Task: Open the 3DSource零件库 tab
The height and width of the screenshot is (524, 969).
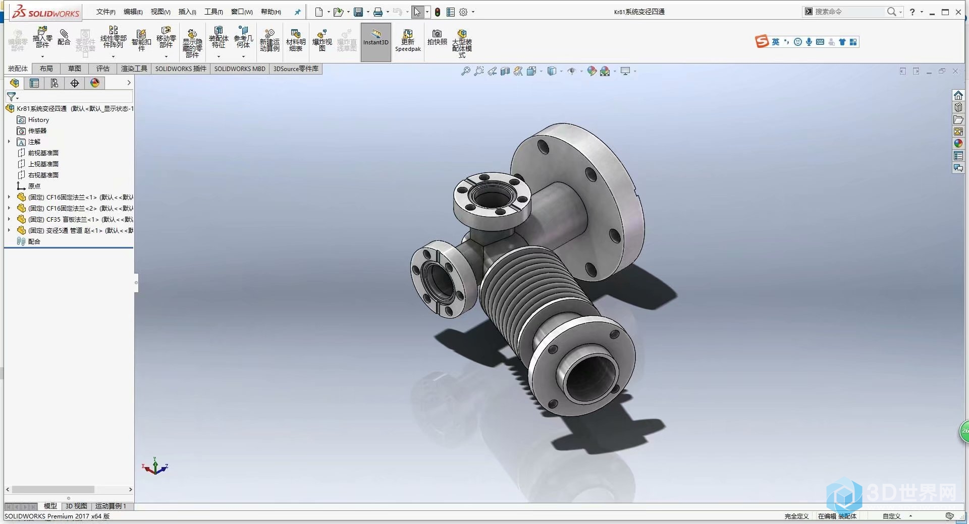Action: (296, 69)
